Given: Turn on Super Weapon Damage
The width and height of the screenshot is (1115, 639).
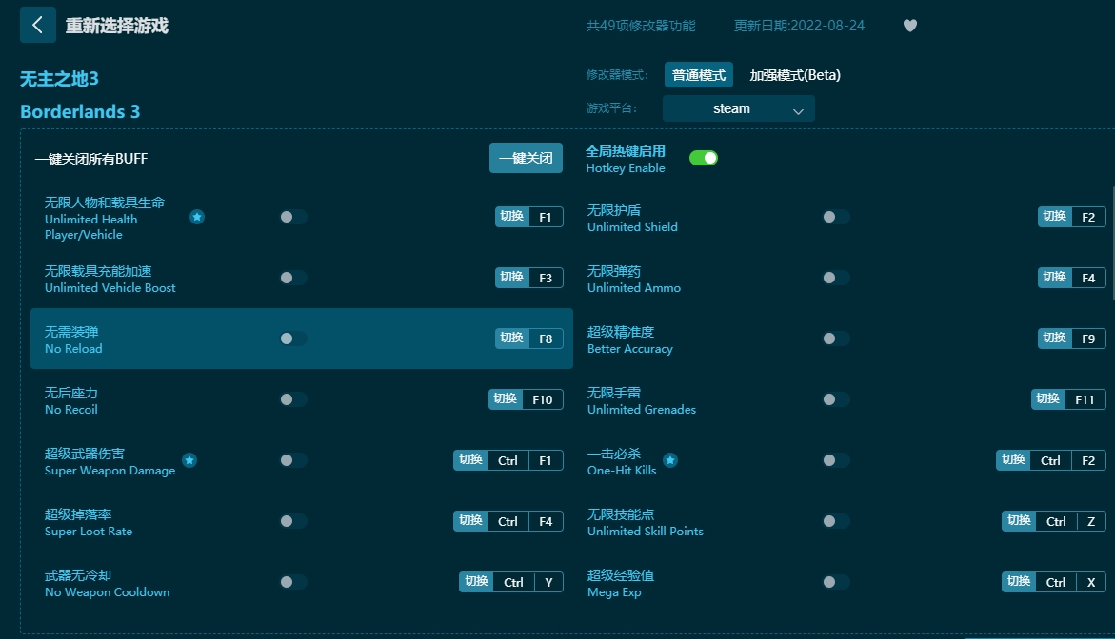Looking at the screenshot, I should pos(293,460).
